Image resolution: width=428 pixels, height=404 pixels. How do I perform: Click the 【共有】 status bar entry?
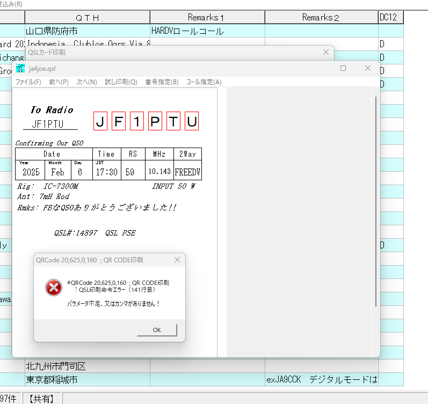click(x=42, y=399)
